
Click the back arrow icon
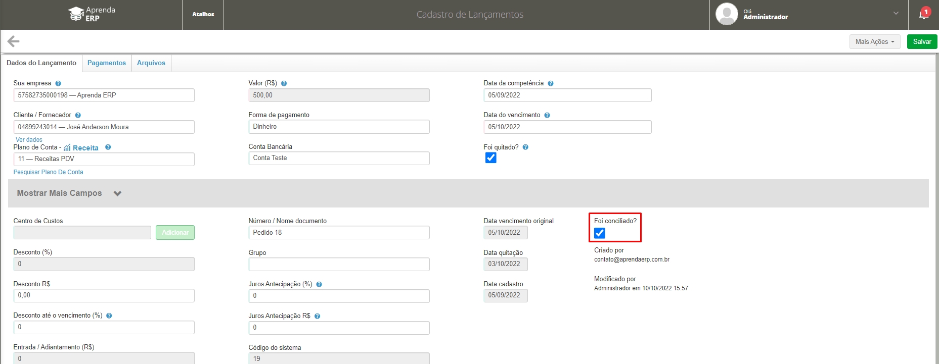point(14,41)
